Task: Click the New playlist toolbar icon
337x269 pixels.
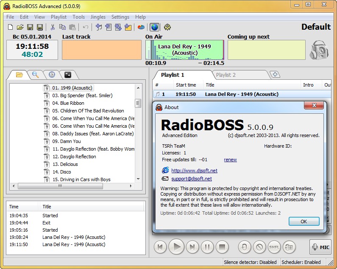Action: tap(11, 27)
